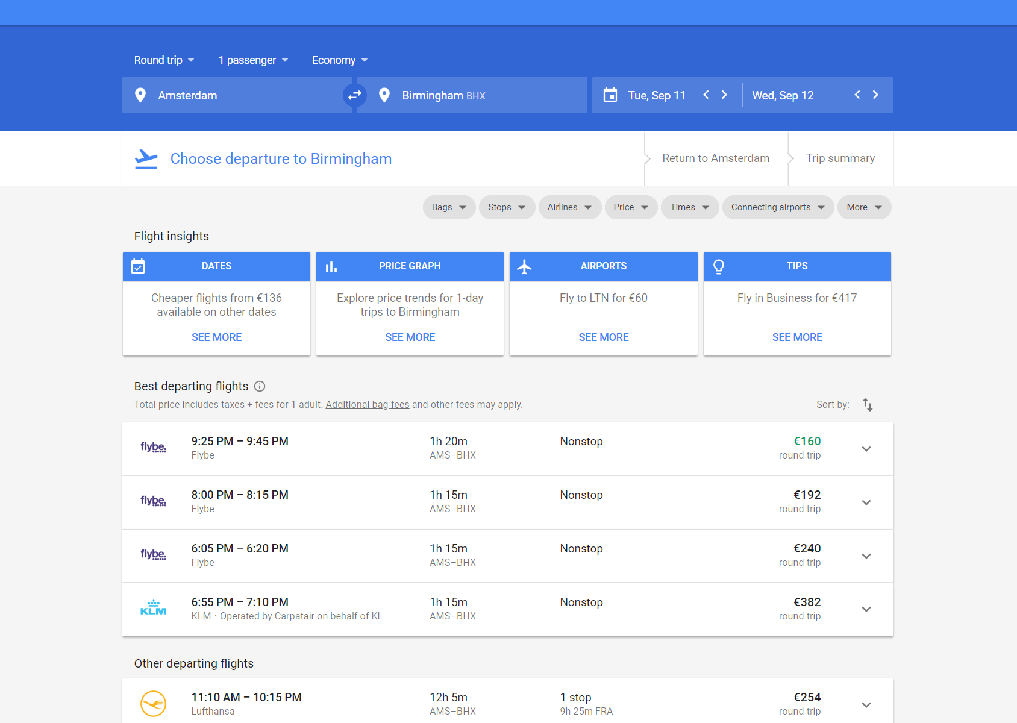This screenshot has width=1017, height=723.
Task: Click the KLM airline logo
Action: (x=153, y=609)
